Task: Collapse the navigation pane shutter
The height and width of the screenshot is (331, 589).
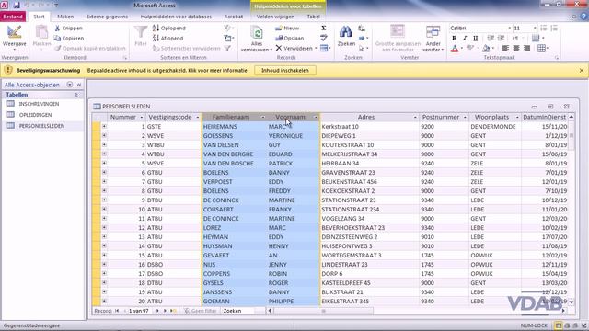Action: [x=79, y=85]
